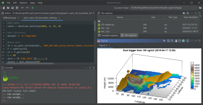The height and width of the screenshot is (105, 203).
Task: Open the Options menu
Action: pyautogui.click(x=23, y=3)
